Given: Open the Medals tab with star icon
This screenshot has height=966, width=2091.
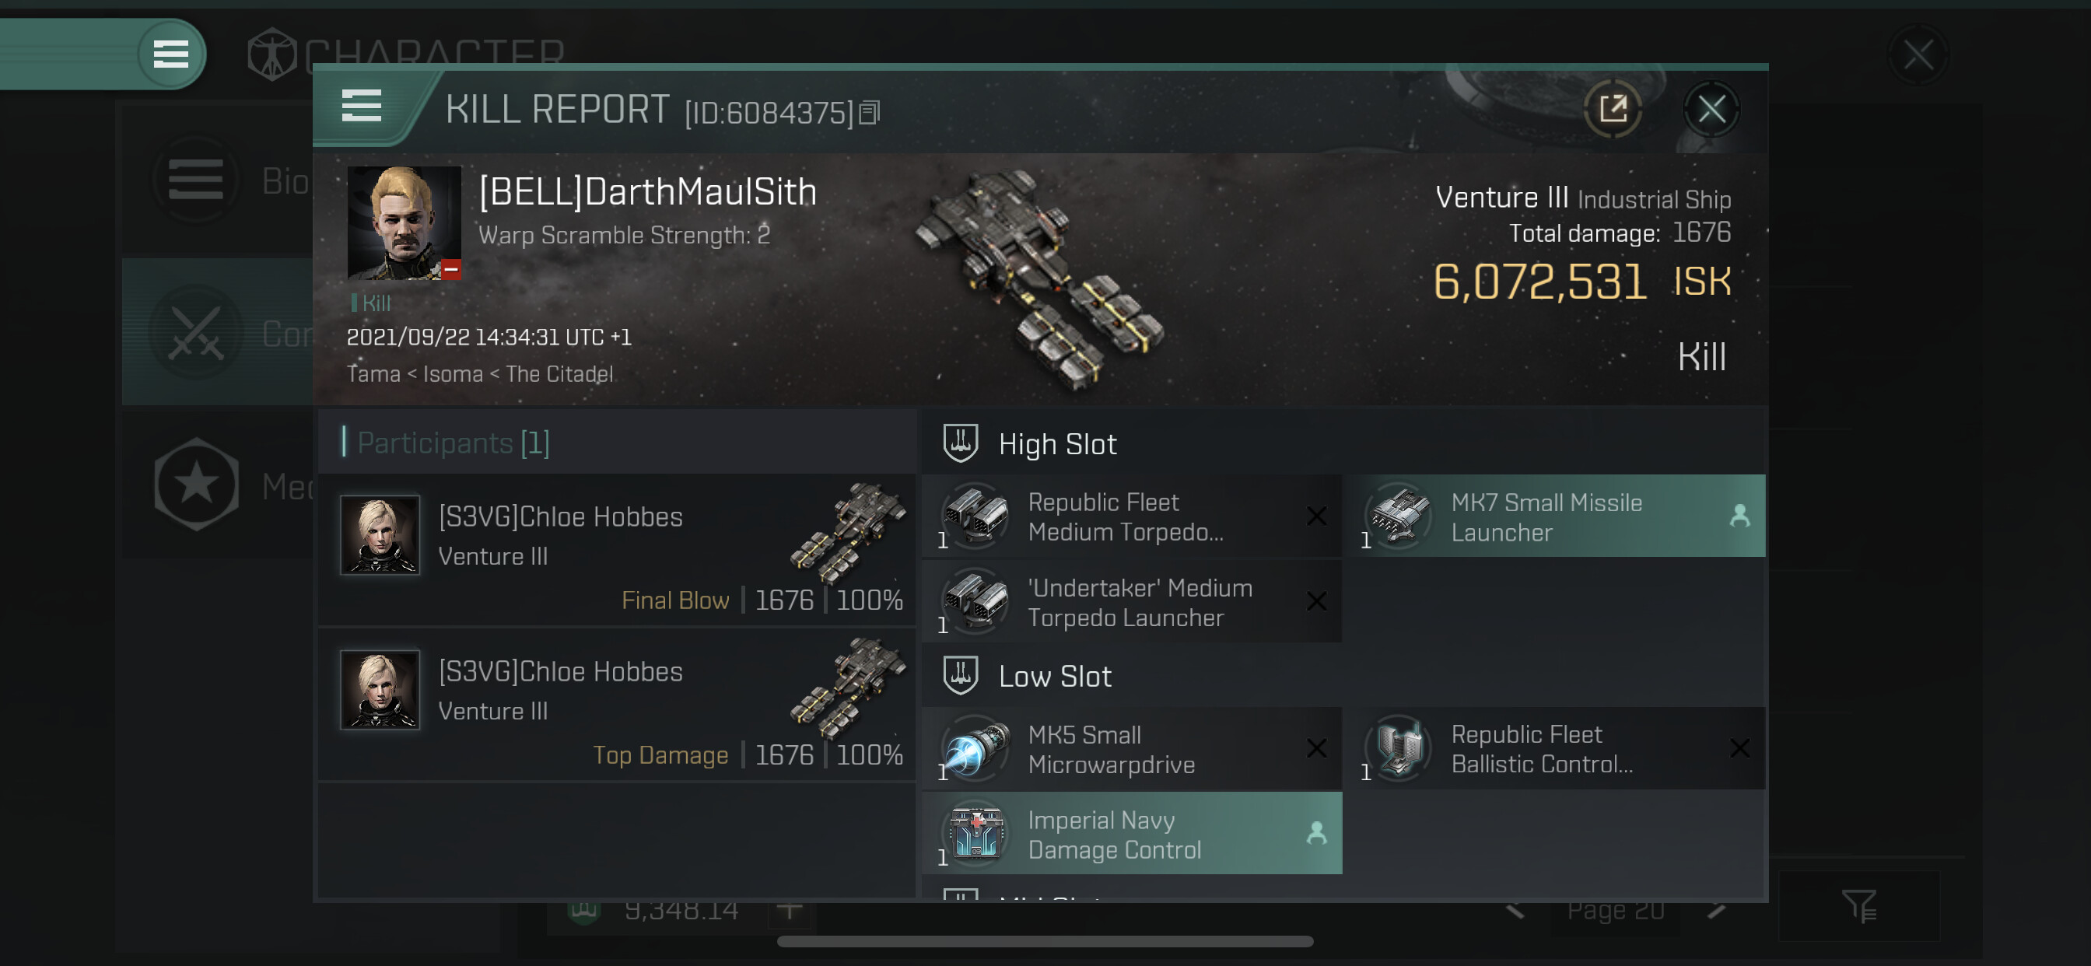Looking at the screenshot, I should (x=218, y=485).
